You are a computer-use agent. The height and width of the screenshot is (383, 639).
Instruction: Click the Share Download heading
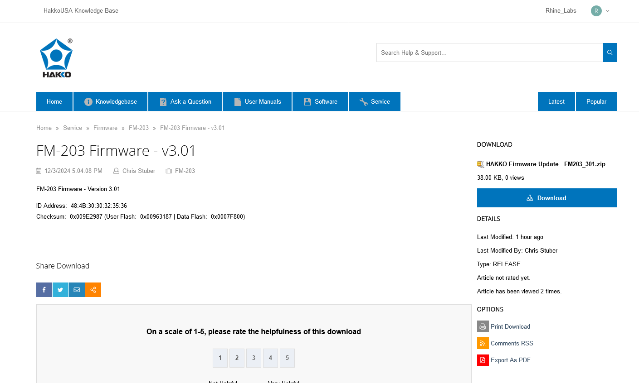tap(63, 266)
